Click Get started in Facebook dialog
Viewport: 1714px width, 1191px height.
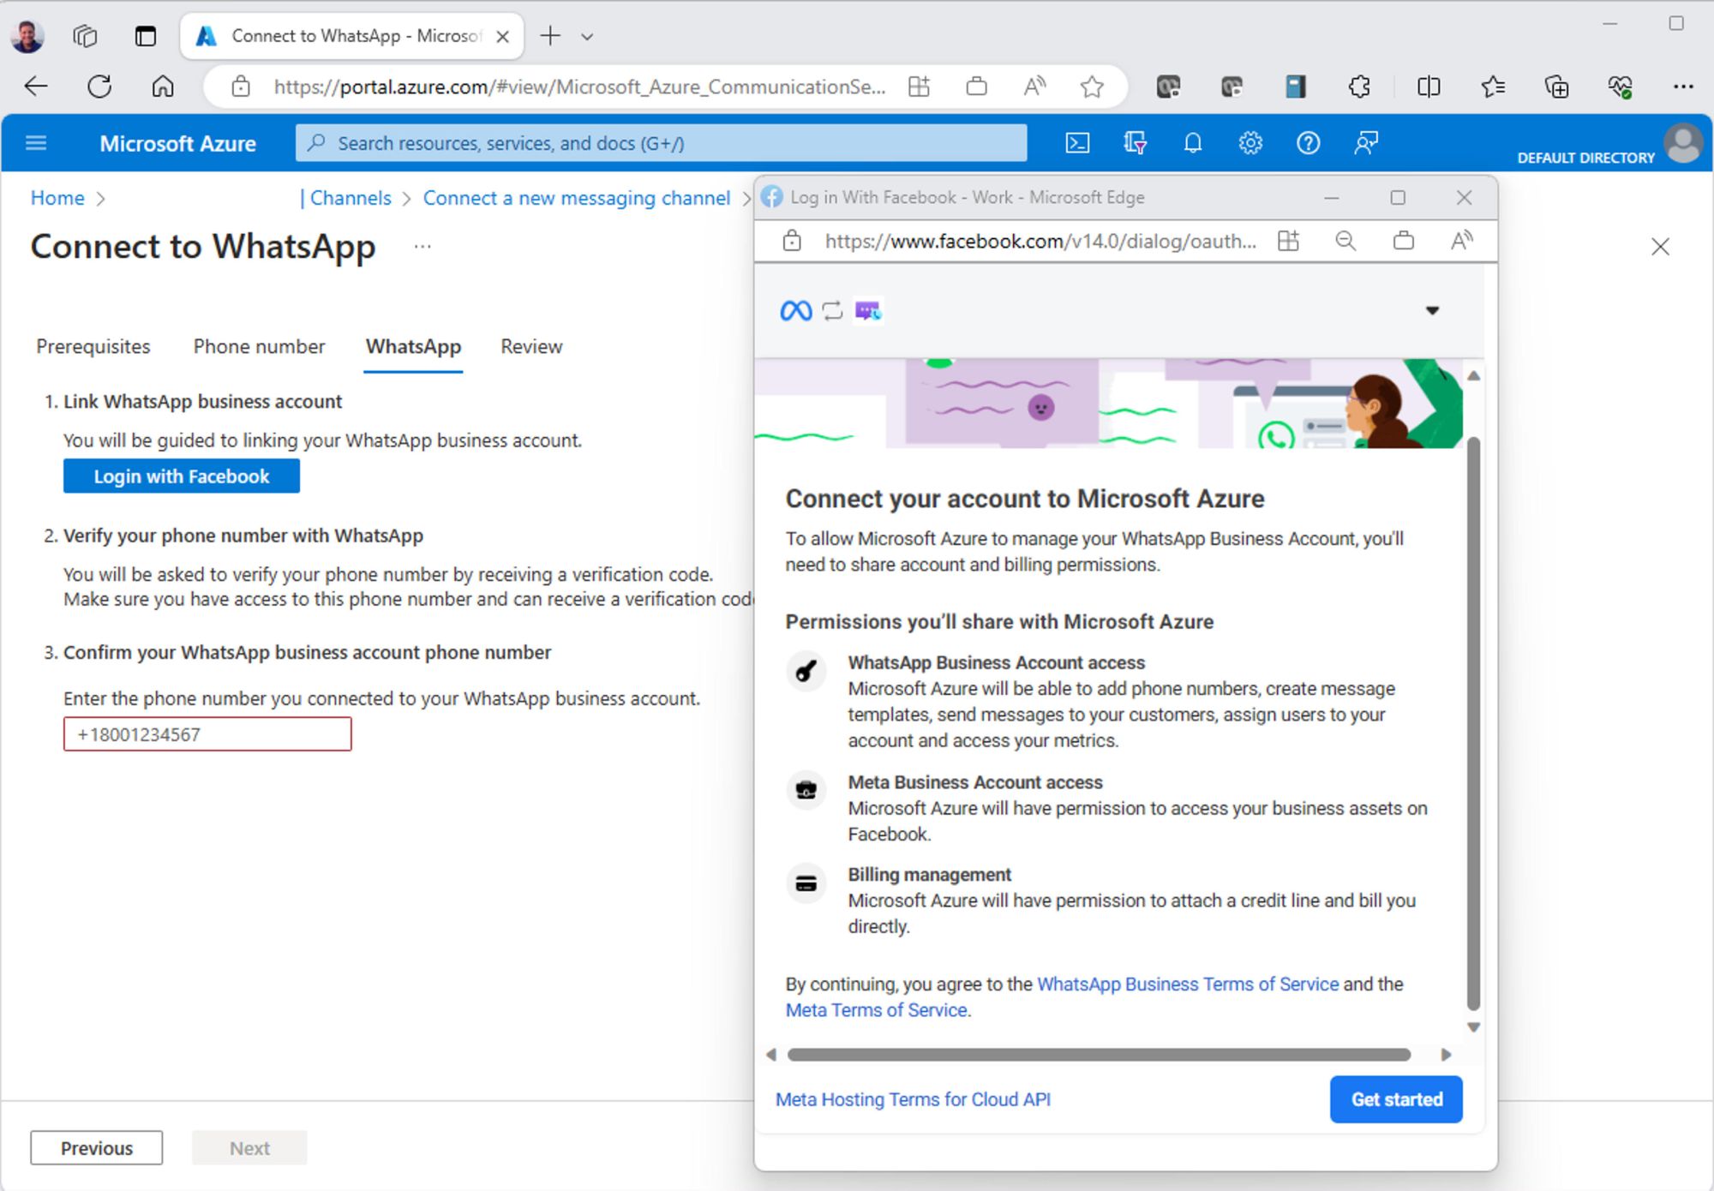coord(1396,1099)
